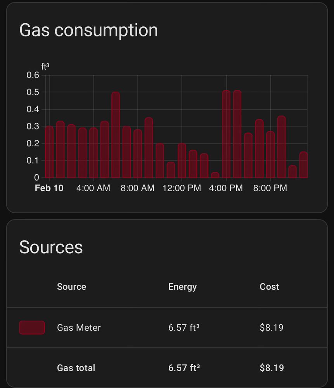Screen dimensions: 334x388
Task: Click the 12:00 PM axis label
Action: coord(182,188)
